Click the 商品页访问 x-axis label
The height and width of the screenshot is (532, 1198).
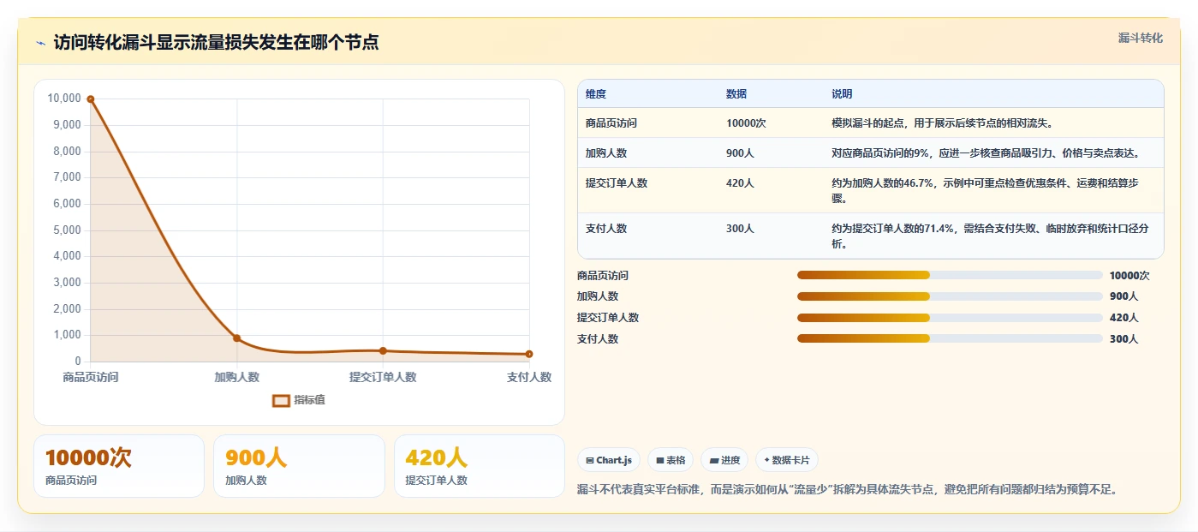coord(91,377)
